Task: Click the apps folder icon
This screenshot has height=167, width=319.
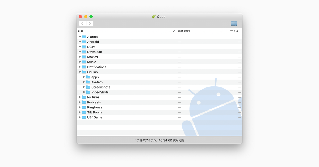Action: (x=88, y=77)
